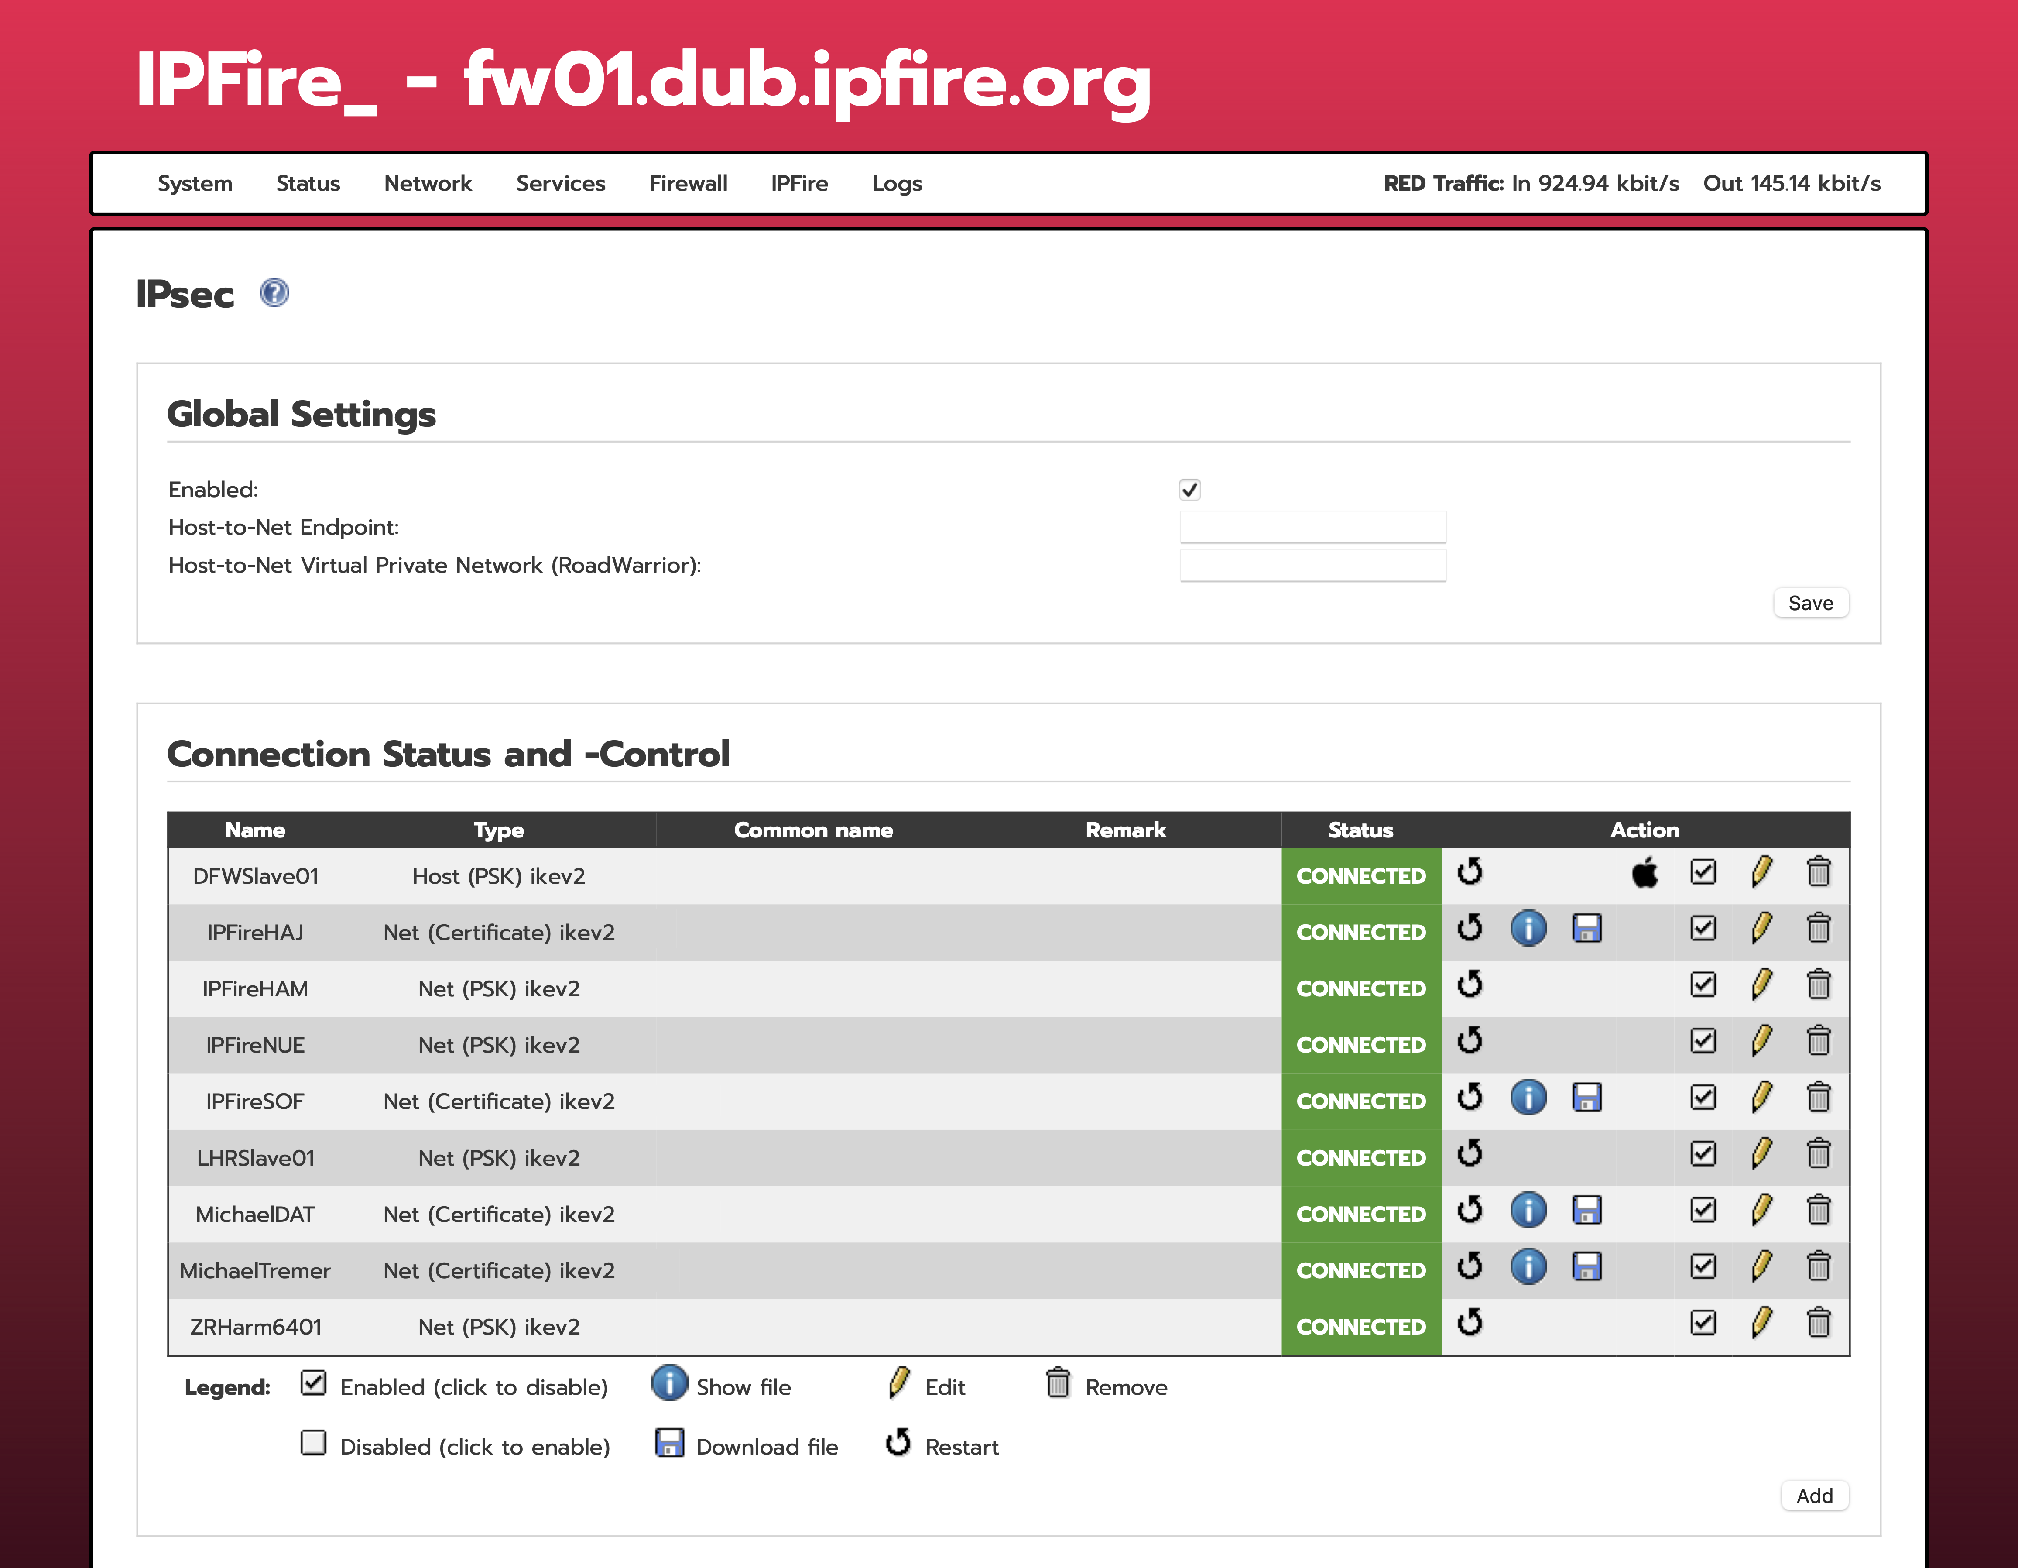2018x1568 pixels.
Task: Disable the MichaelDAT connection checkbox
Action: click(x=1703, y=1210)
